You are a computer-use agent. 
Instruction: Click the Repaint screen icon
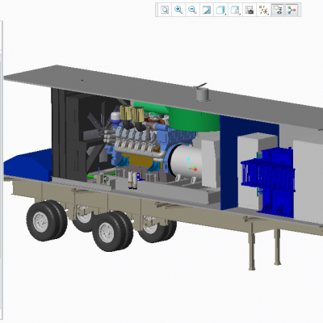207,10
